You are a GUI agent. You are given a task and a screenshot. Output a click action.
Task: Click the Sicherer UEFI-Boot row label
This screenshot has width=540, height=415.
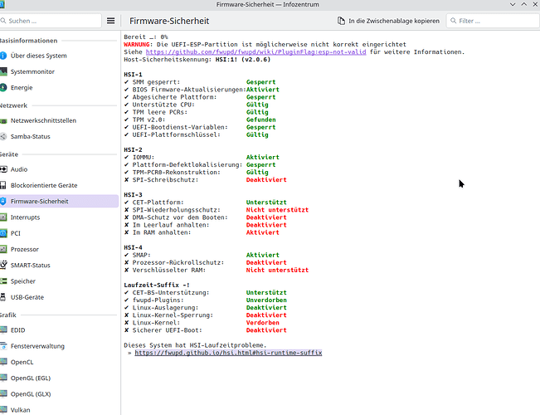167,330
